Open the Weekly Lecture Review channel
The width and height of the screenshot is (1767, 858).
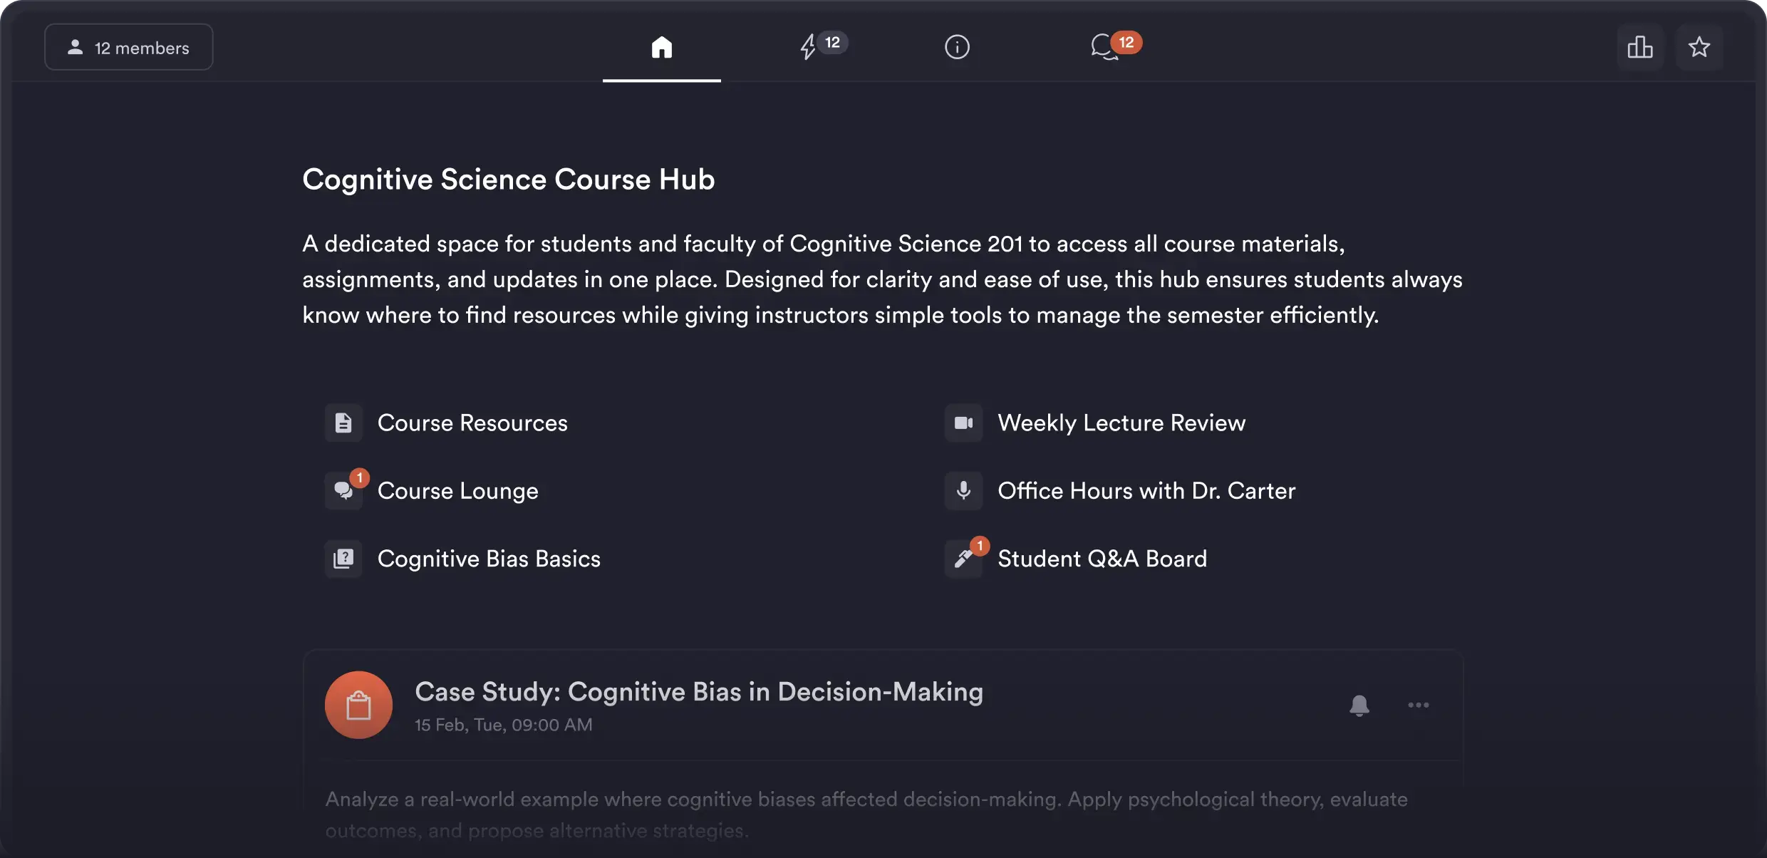click(x=1121, y=423)
